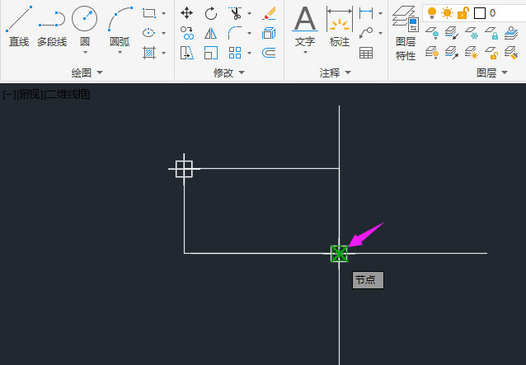The image size is (526, 365).
Task: Open Multileader dropdown arrow
Action: [x=380, y=33]
